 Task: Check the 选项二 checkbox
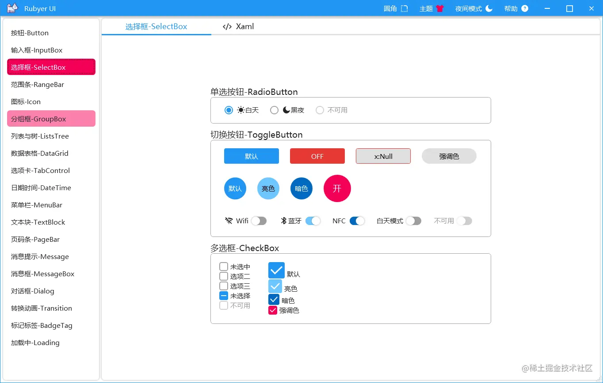click(x=223, y=276)
